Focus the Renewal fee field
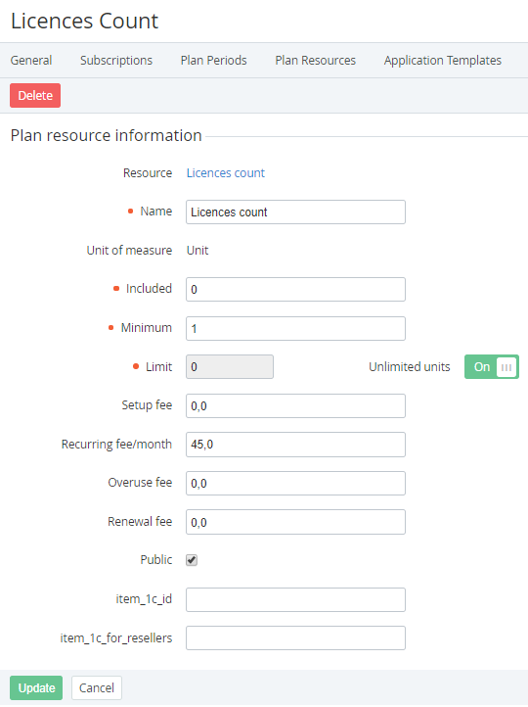Viewport: 528px width, 707px height. coord(295,522)
